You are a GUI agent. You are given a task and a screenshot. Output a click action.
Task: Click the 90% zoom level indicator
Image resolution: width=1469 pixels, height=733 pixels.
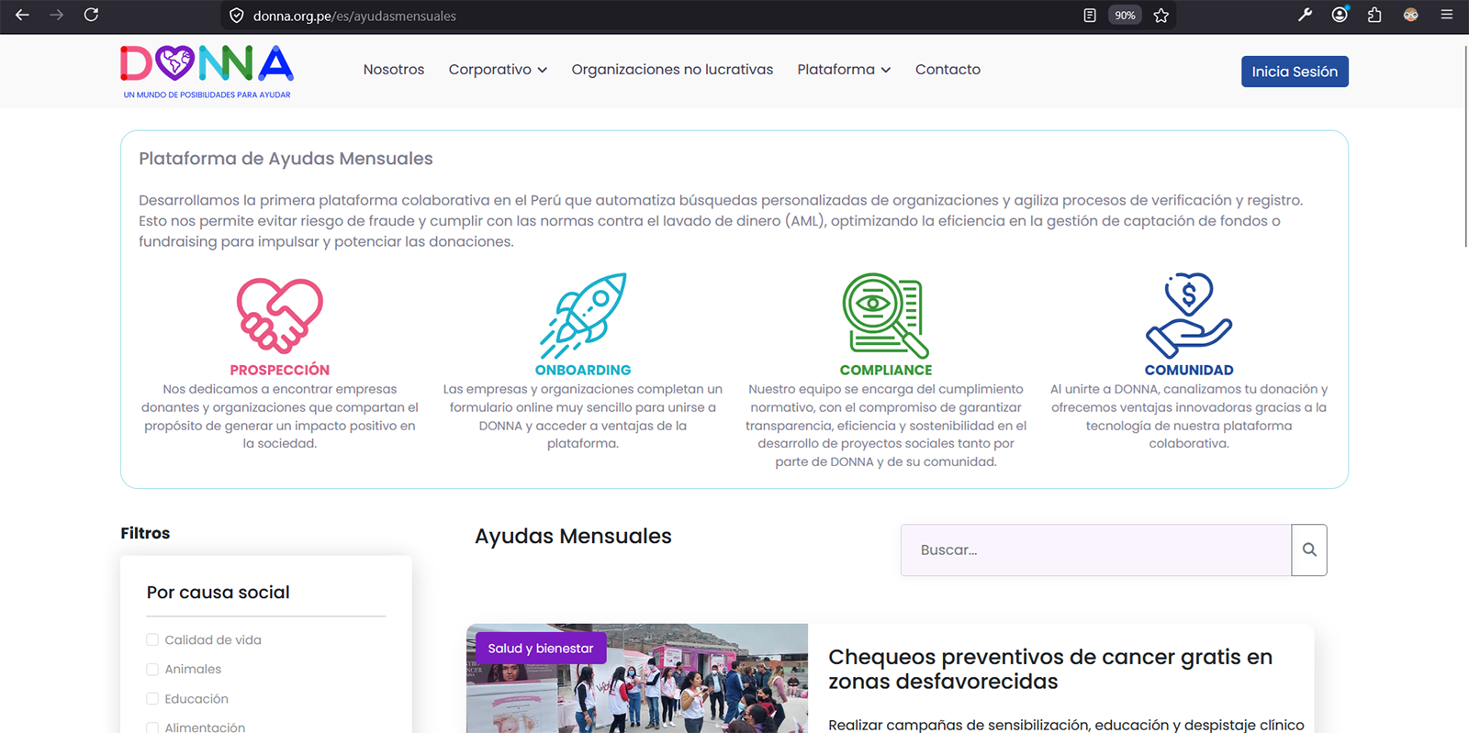click(x=1125, y=16)
